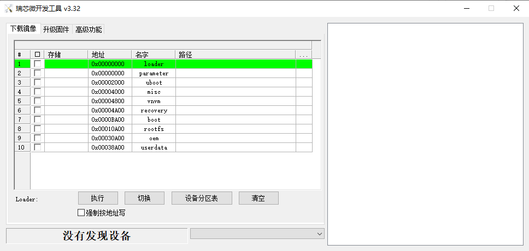Click the 名字 column header
Image resolution: width=529 pixels, height=251 pixels.
coord(154,54)
